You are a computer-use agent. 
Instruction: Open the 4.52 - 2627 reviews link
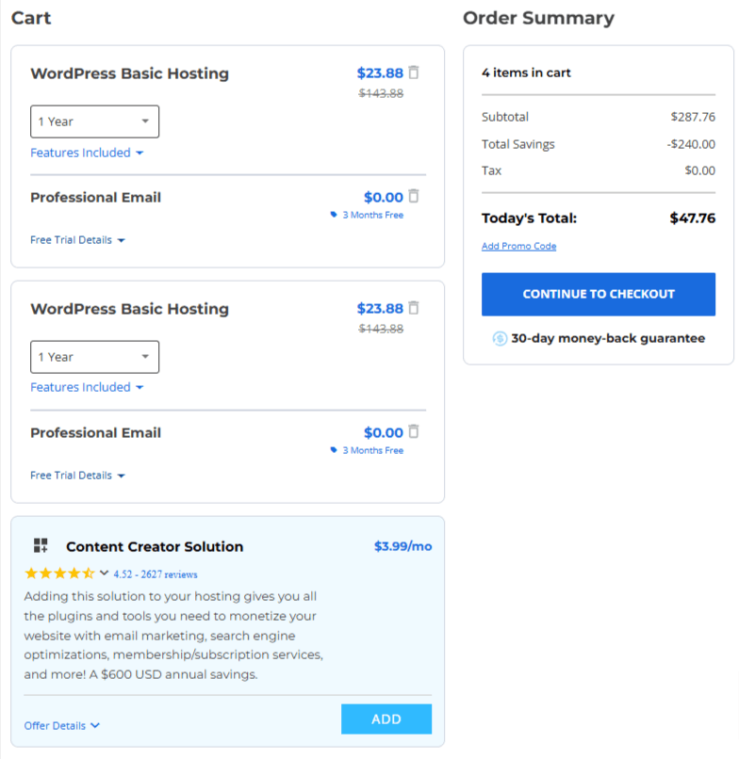pyautogui.click(x=156, y=573)
